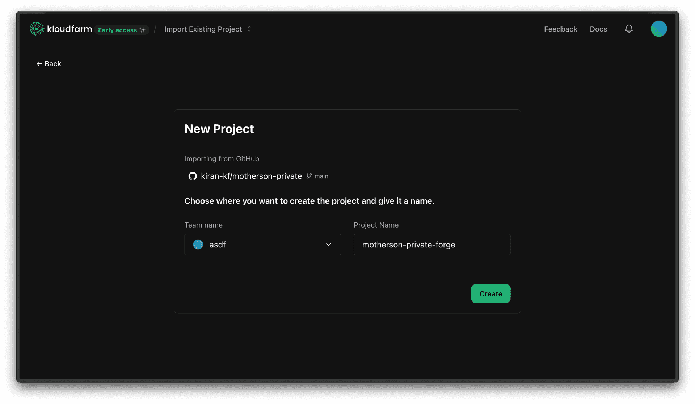Open the user profile avatar
This screenshot has width=695, height=404.
coord(659,29)
